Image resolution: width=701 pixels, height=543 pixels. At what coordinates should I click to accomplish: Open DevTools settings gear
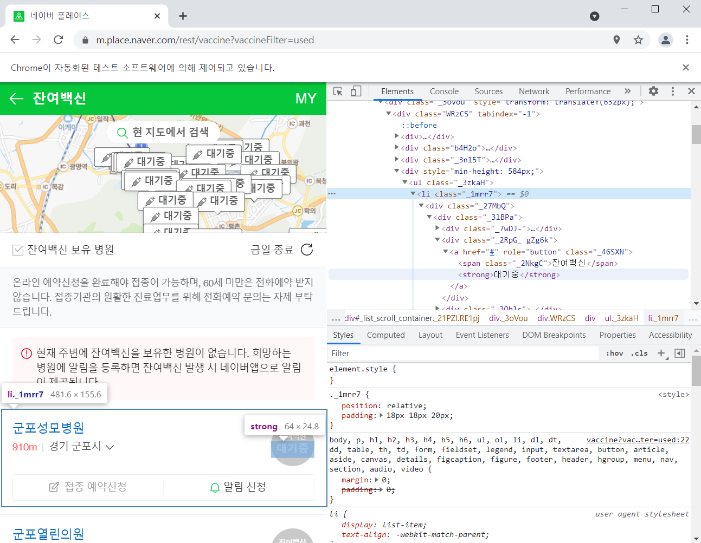653,91
